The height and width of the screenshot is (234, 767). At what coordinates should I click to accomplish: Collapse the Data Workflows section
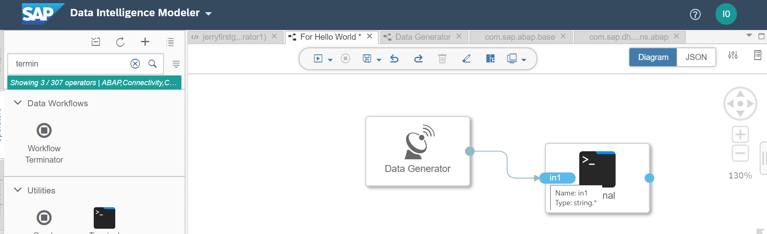[17, 103]
